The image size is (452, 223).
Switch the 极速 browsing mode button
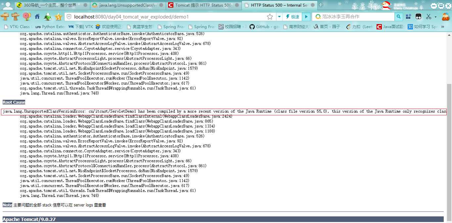tap(293, 17)
